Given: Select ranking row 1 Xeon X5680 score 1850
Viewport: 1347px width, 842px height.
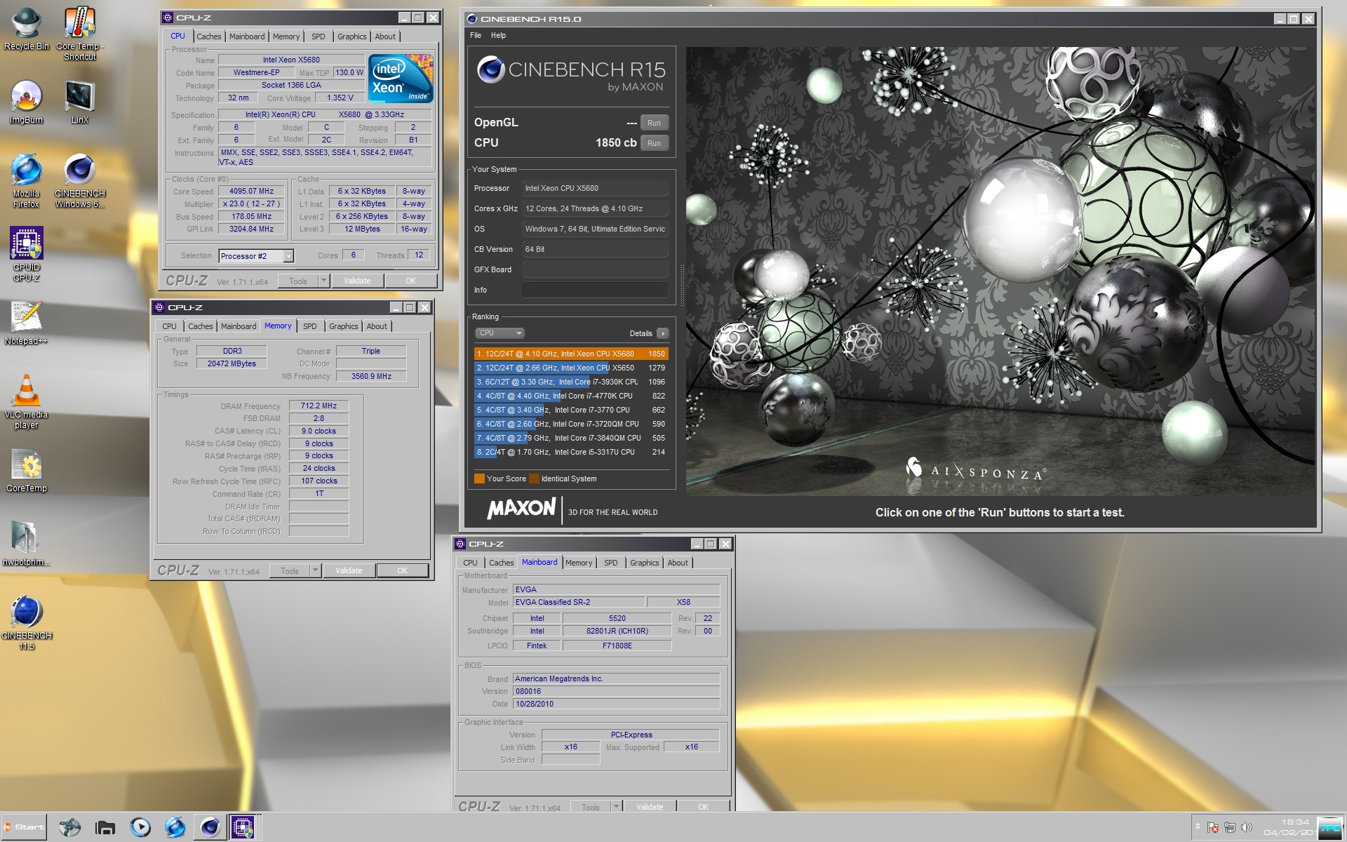Looking at the screenshot, I should (571, 354).
